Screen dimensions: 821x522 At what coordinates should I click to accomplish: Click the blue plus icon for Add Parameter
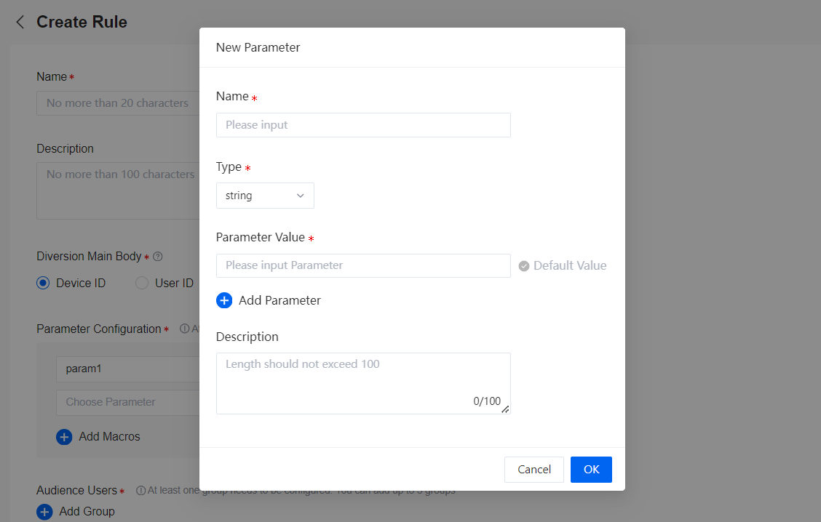224,300
